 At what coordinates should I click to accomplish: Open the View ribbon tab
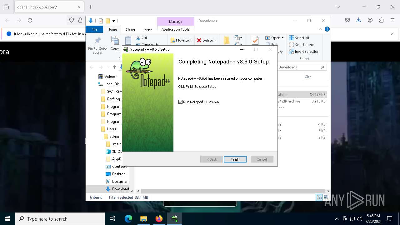148,29
